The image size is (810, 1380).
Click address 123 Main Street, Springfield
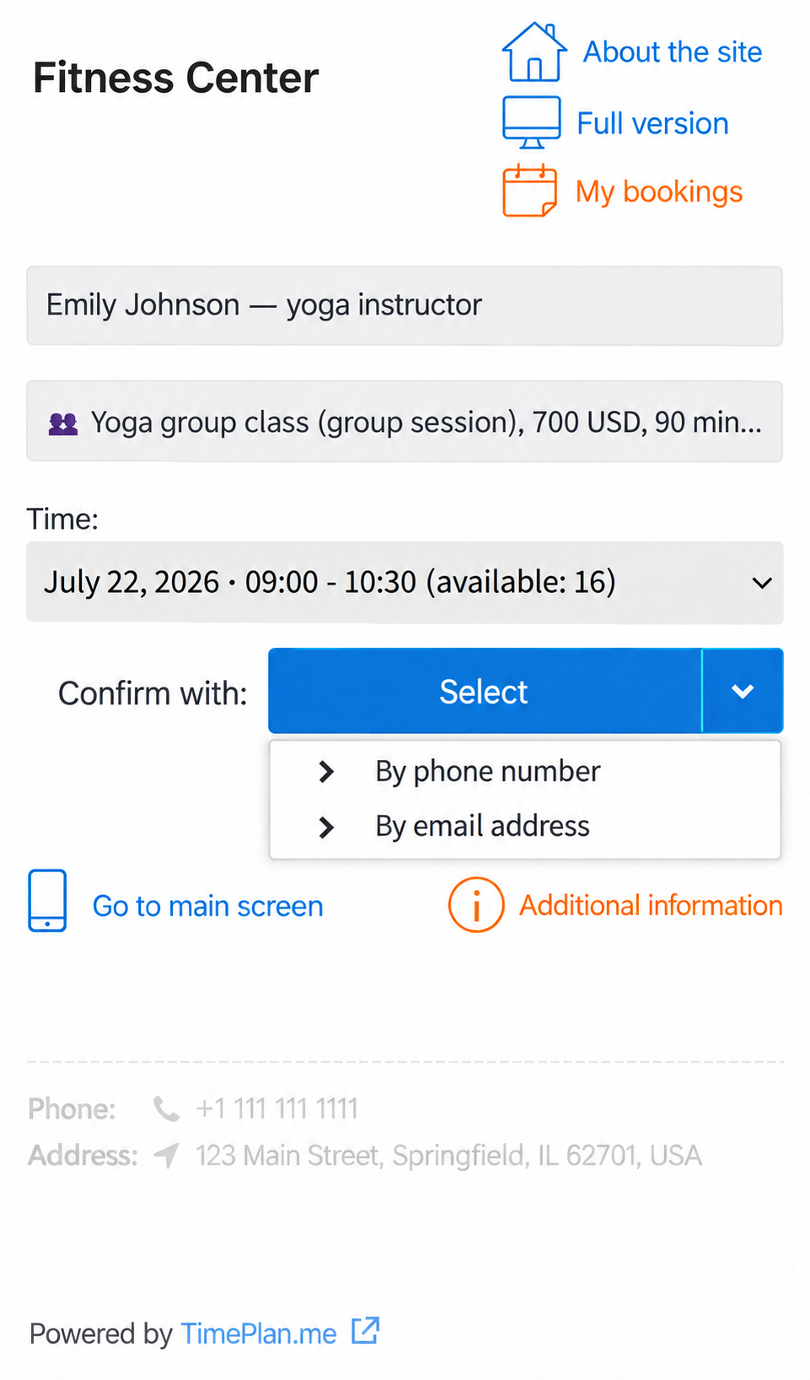tap(449, 1155)
